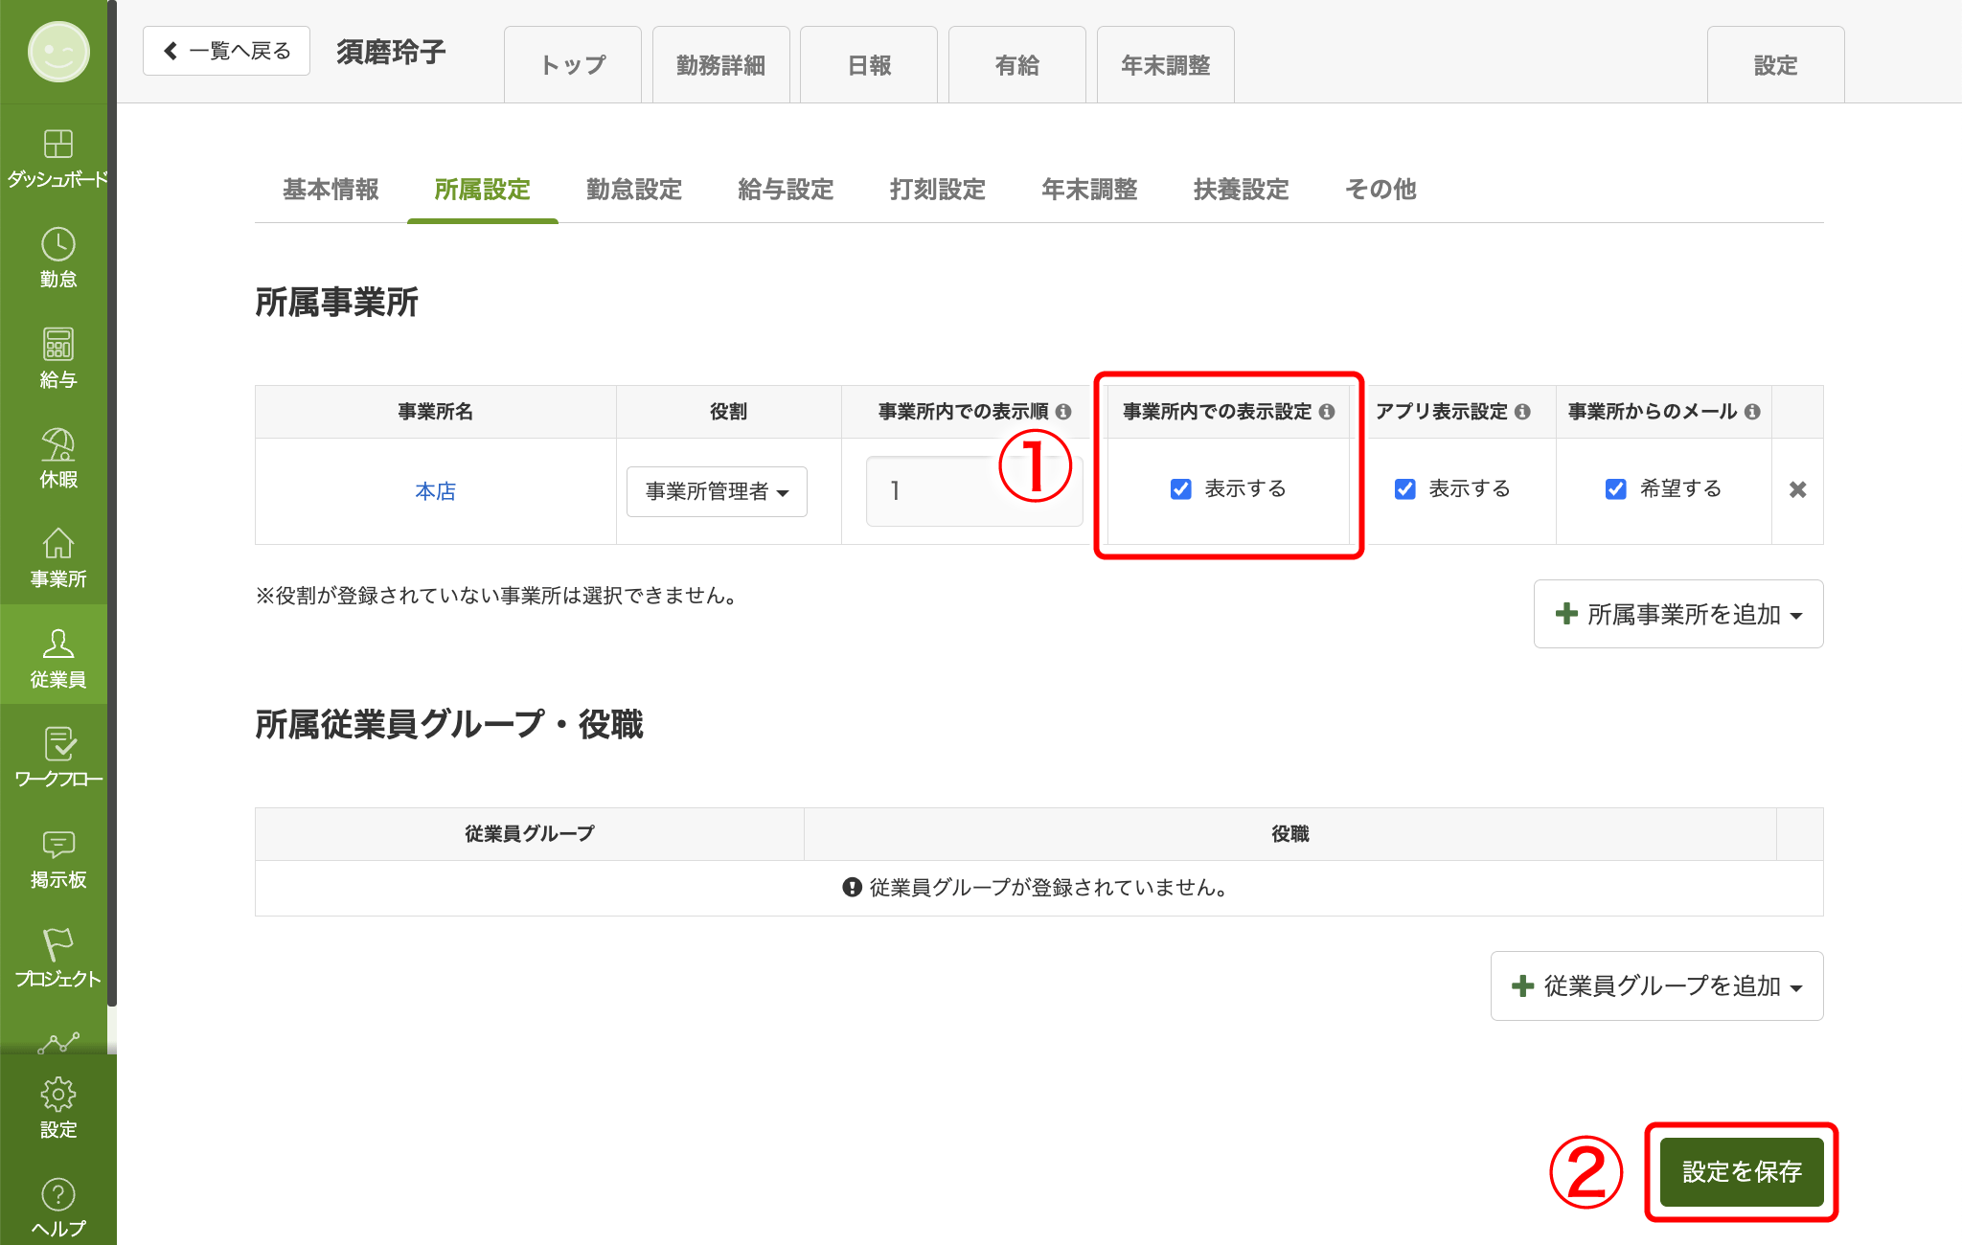Switch to the 日報 tab
1962x1245 pixels.
click(x=869, y=65)
